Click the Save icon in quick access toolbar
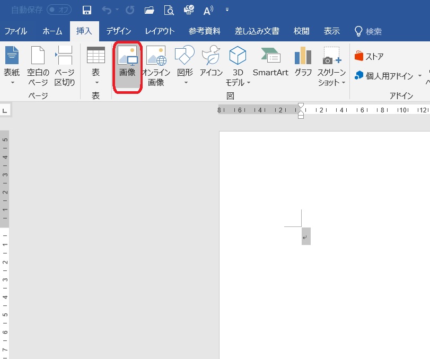The image size is (430, 359). [87, 10]
